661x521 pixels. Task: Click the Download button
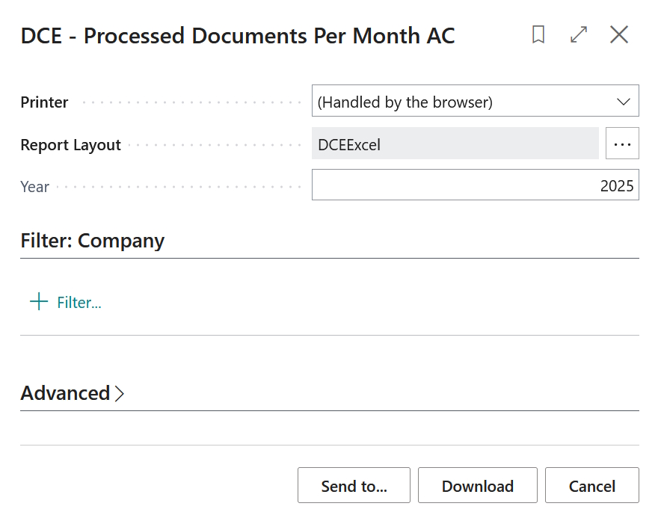pos(477,485)
